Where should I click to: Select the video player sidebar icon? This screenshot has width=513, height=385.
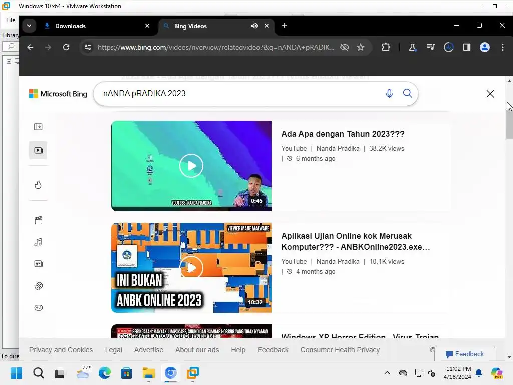pyautogui.click(x=38, y=150)
